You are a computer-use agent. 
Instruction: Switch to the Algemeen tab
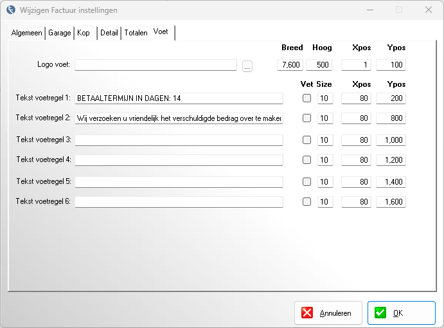[27, 33]
